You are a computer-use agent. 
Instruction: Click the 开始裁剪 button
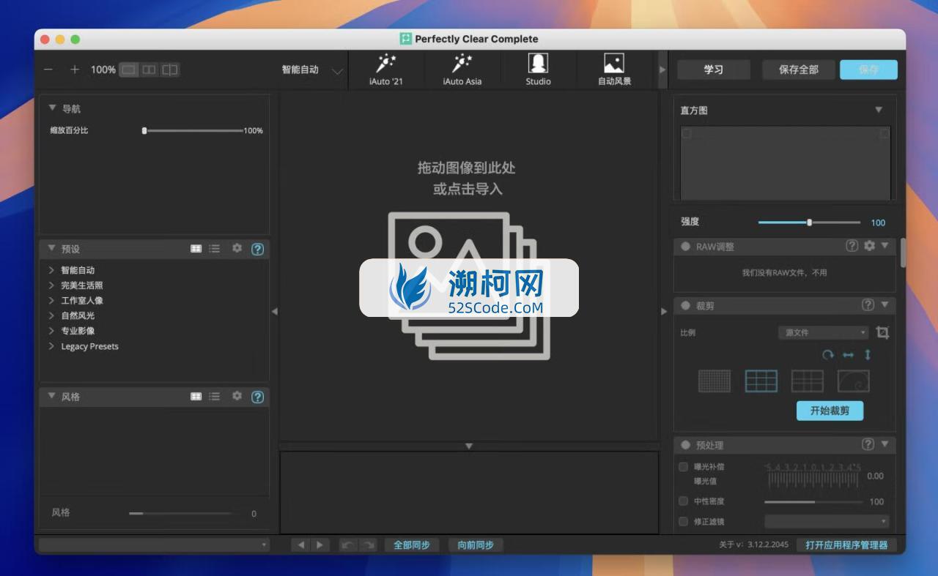[x=830, y=411]
